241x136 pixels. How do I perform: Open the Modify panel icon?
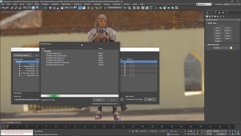coord(211,13)
